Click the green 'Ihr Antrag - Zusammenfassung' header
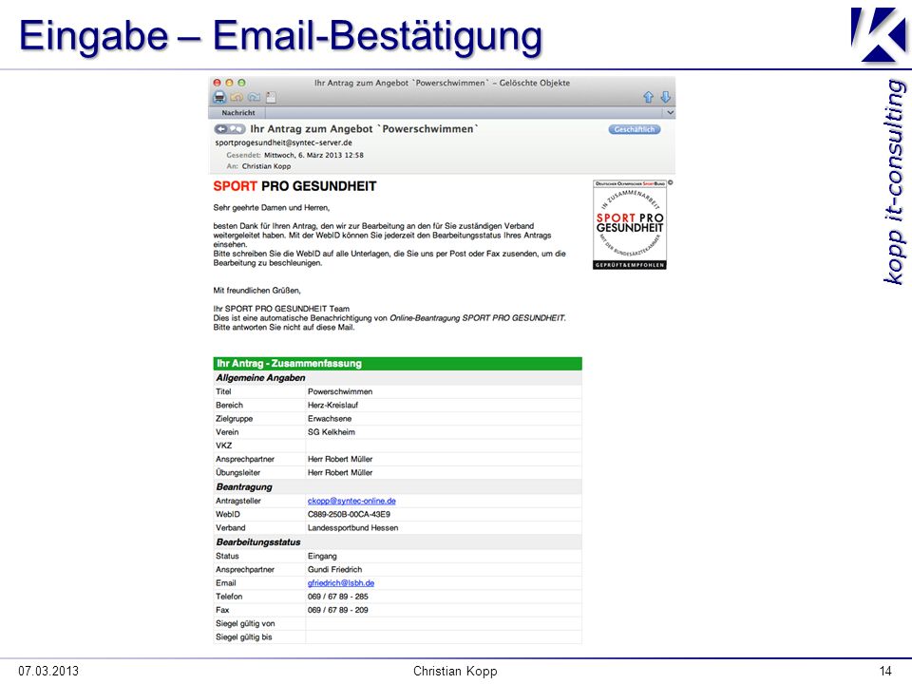The height and width of the screenshot is (684, 912). point(397,364)
